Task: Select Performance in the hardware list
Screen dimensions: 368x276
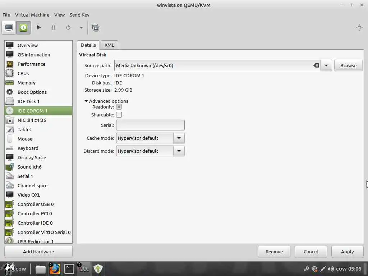Action: pos(38,64)
